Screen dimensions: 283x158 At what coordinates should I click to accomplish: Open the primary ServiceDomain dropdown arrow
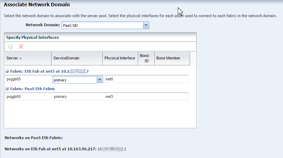pyautogui.click(x=100, y=80)
